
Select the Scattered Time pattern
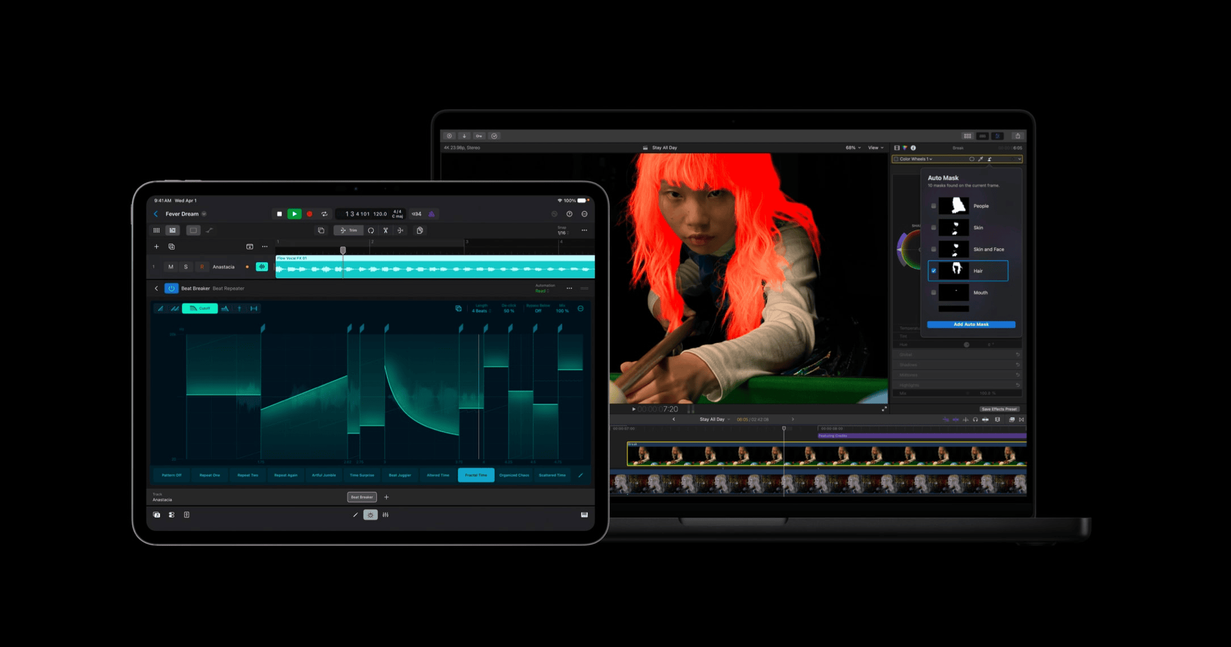click(552, 475)
